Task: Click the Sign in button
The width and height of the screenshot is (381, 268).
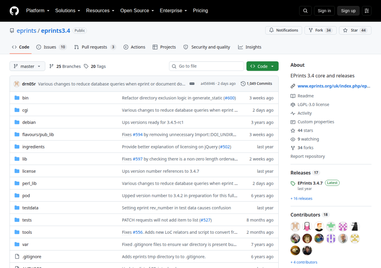Action: [324, 11]
